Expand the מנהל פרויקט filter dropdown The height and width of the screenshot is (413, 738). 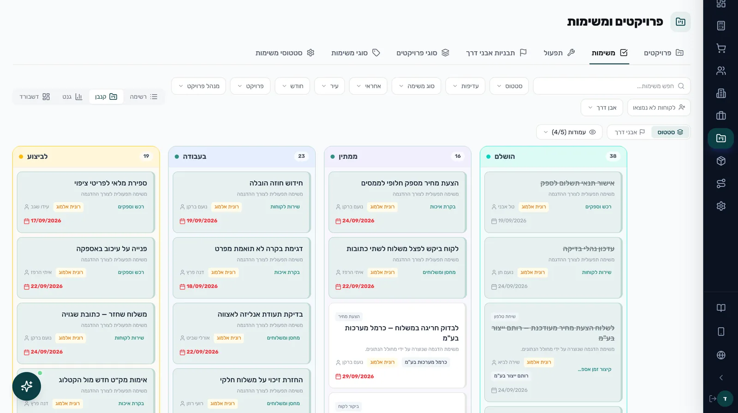(199, 86)
